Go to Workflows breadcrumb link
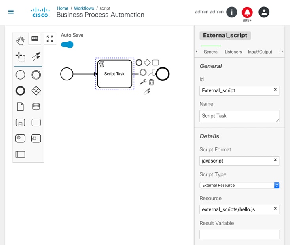Screen dimensions: 290x245 [84, 8]
